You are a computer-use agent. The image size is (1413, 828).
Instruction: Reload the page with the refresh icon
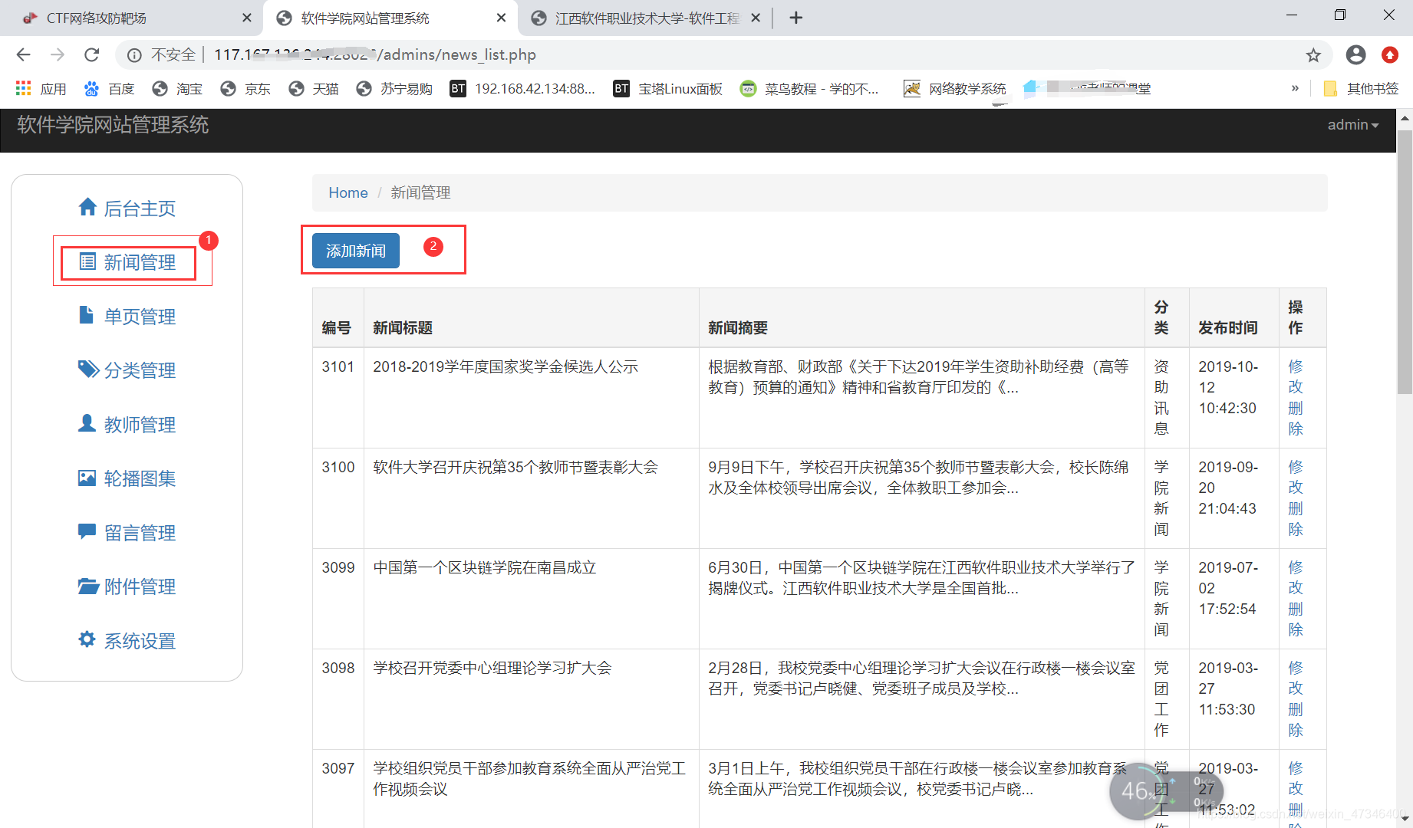tap(92, 54)
